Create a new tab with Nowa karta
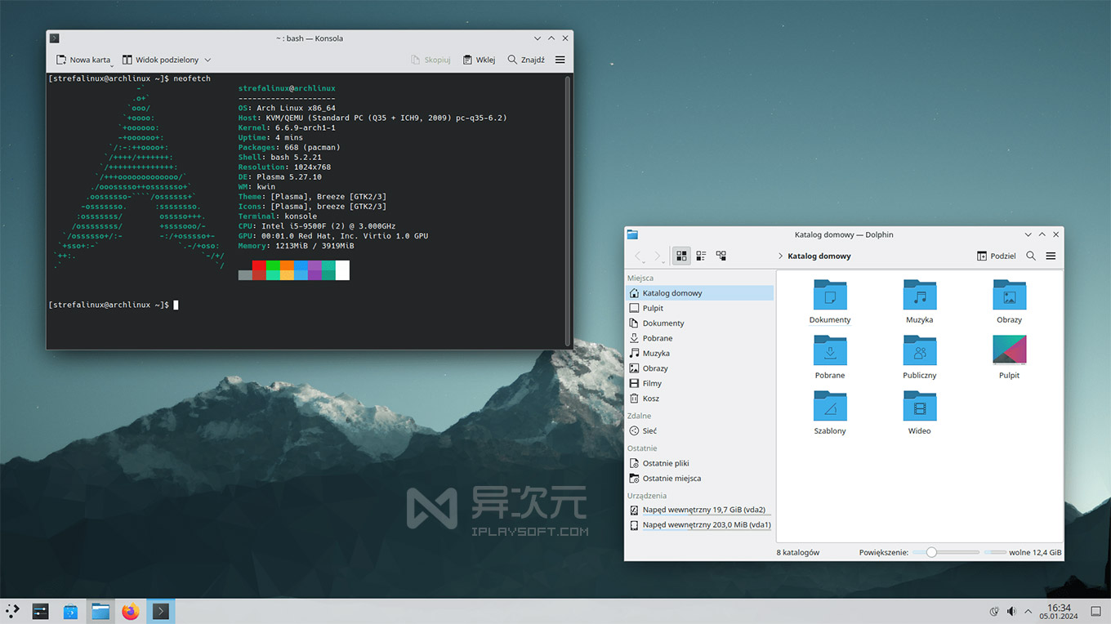 83,59
